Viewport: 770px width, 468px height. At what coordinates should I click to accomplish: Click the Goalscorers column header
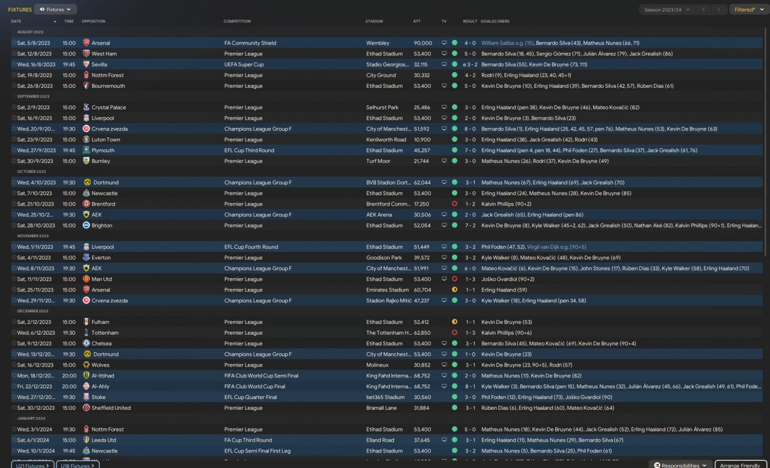click(495, 21)
